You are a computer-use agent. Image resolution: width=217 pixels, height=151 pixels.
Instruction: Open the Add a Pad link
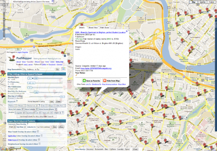coord(60,62)
